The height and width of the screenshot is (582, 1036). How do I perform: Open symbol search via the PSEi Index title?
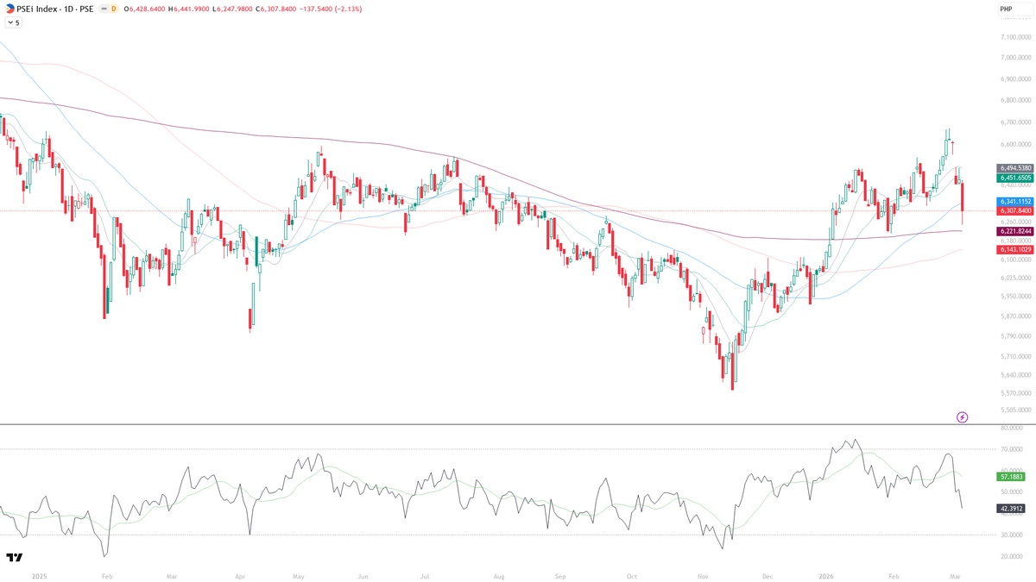(39, 9)
